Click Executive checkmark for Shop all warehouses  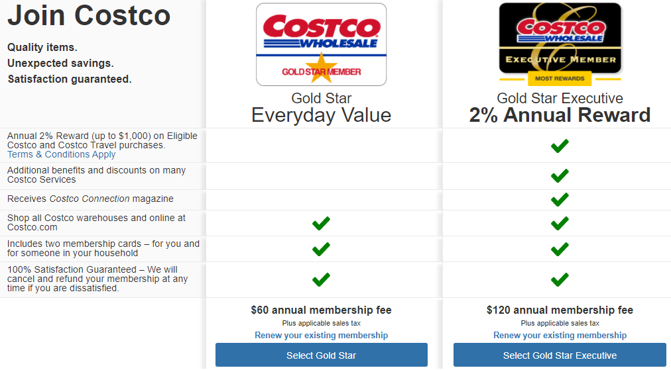(560, 223)
